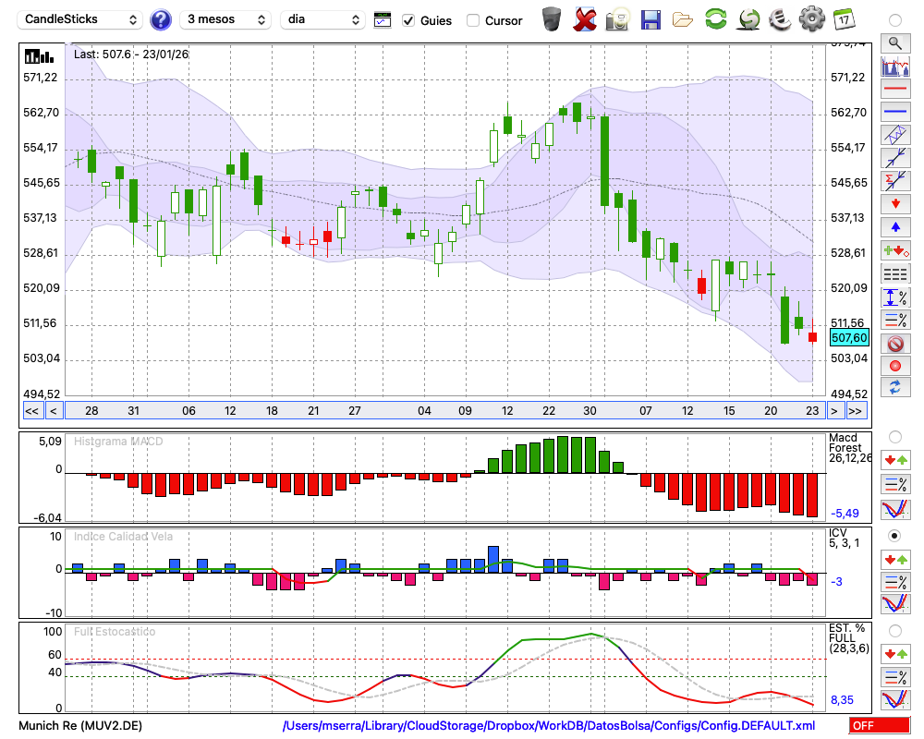Viewport: 924px width, 739px height.
Task: Click the magnifier zoom tool
Action: coord(894,43)
